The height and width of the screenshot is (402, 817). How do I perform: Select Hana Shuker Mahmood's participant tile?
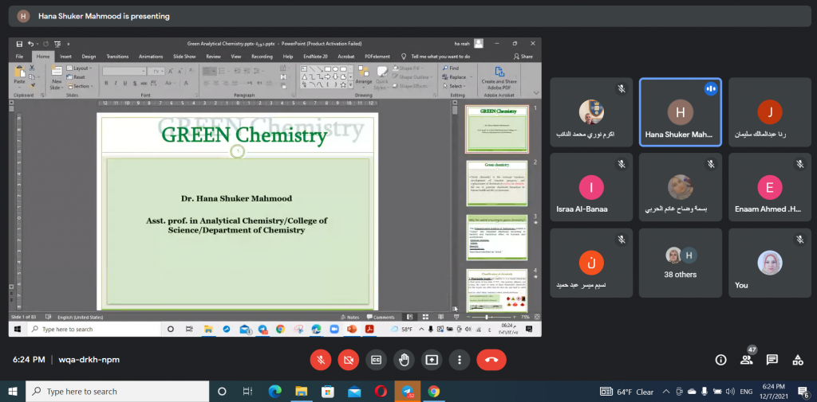681,111
